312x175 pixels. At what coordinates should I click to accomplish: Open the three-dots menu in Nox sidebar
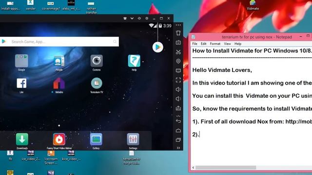pos(178,25)
